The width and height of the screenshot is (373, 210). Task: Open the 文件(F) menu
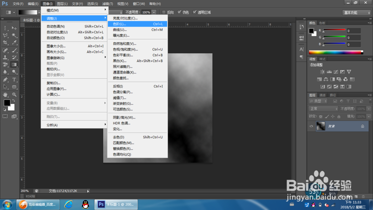[x=18, y=4]
